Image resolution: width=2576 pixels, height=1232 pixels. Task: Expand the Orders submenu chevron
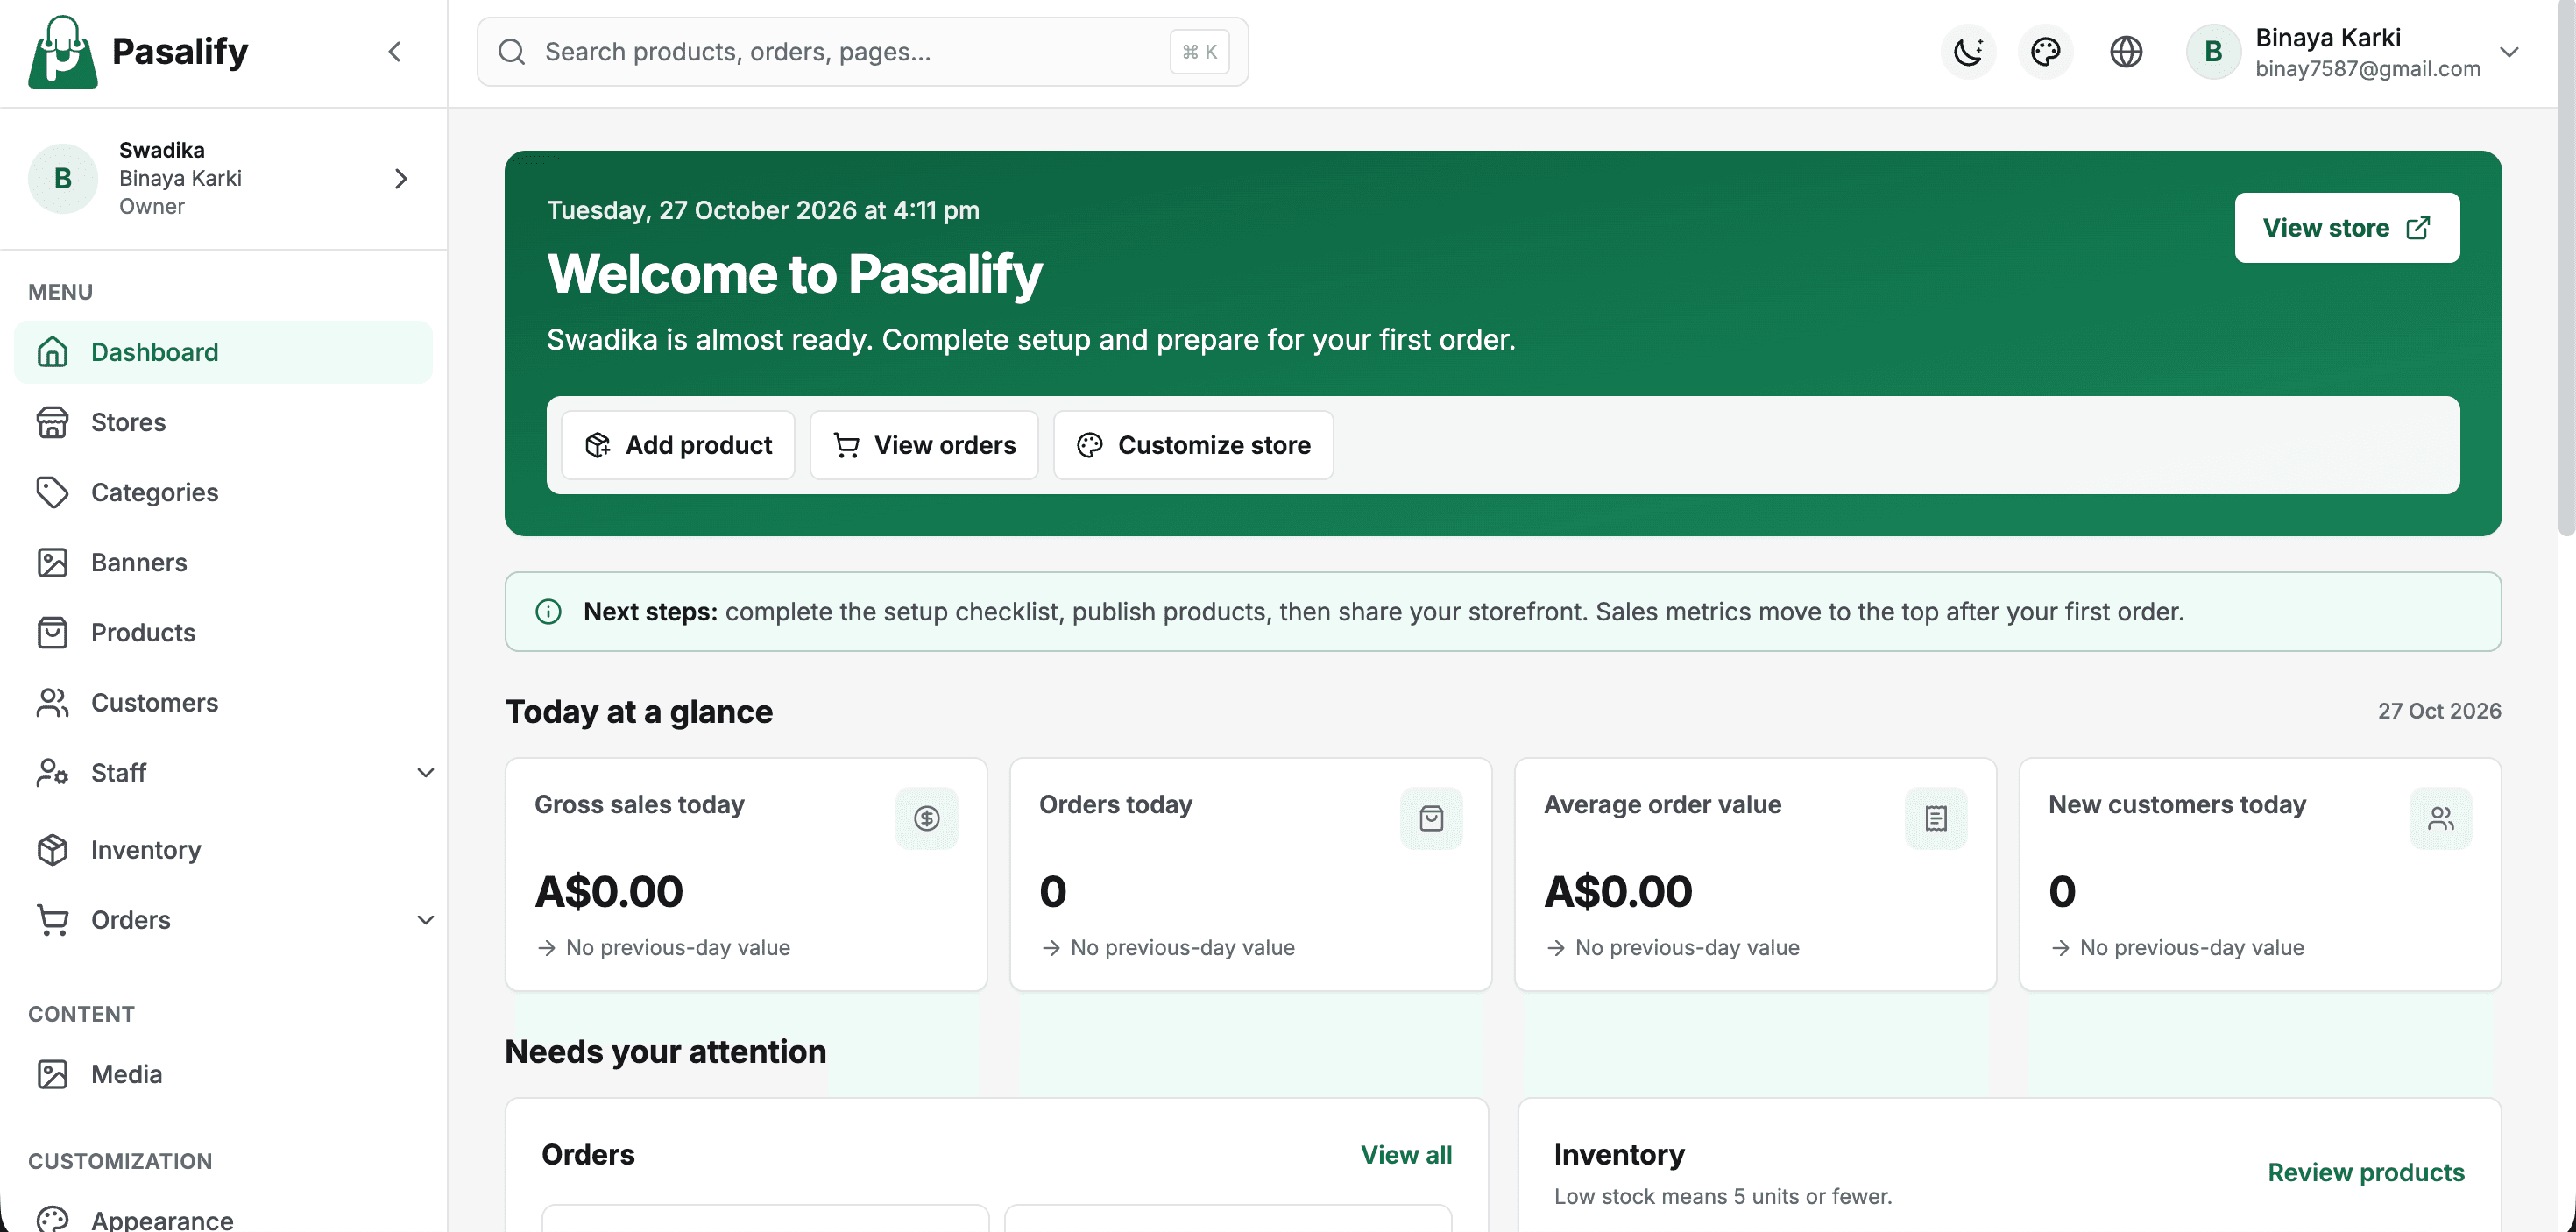pos(425,920)
